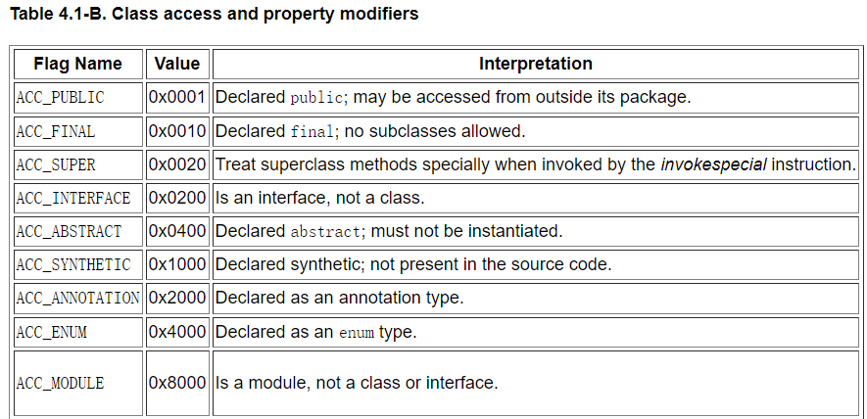Click the ACC_SUPER flag cell
867x419 pixels.
point(78,164)
